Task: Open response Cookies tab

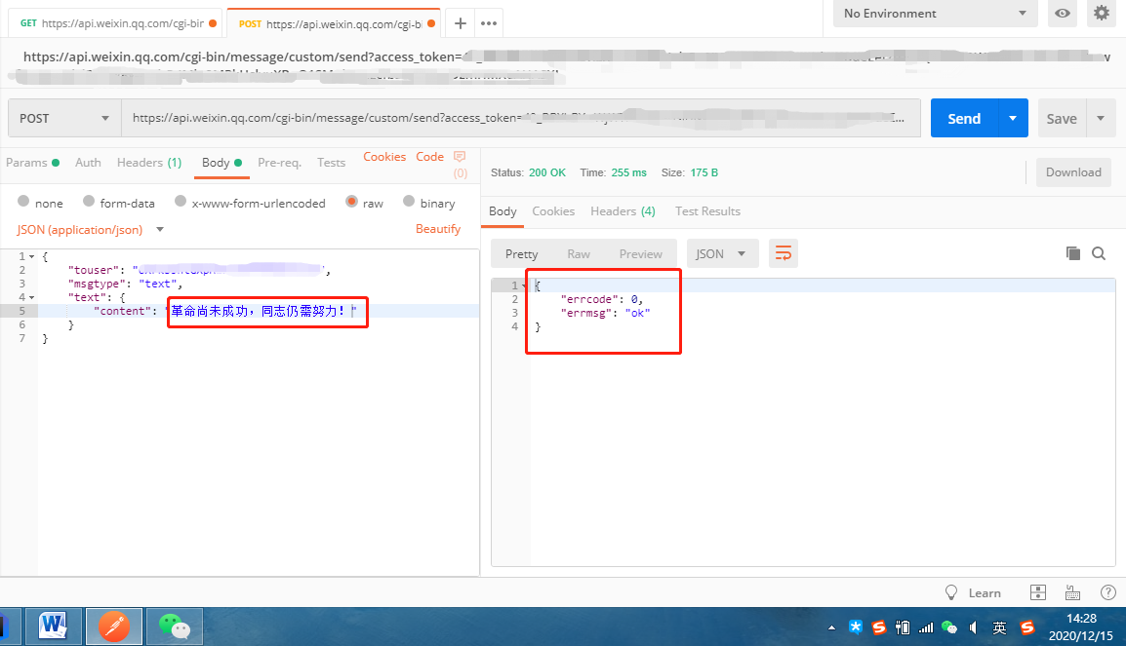Action: coord(553,210)
